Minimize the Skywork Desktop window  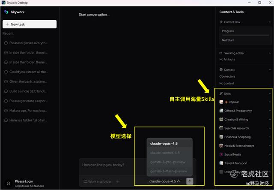click(x=249, y=3)
